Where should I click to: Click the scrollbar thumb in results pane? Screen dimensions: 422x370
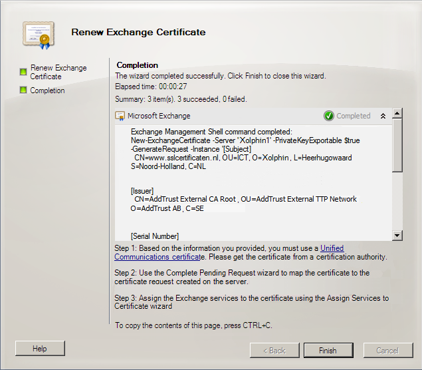pyautogui.click(x=397, y=146)
